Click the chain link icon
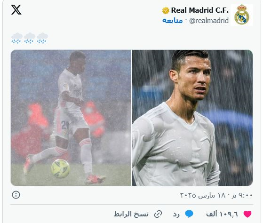 [x=158, y=214]
